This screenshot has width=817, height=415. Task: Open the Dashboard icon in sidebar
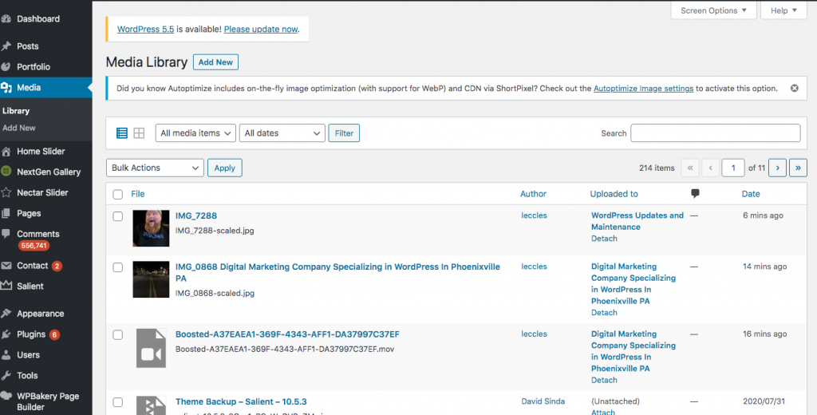6,19
